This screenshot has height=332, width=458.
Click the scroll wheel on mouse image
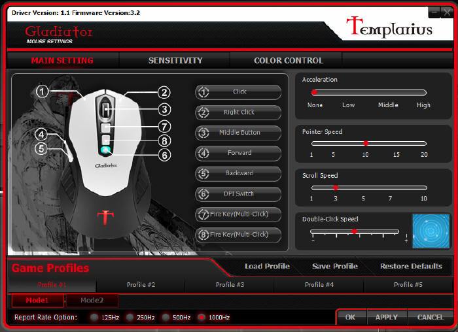pyautogui.click(x=105, y=109)
